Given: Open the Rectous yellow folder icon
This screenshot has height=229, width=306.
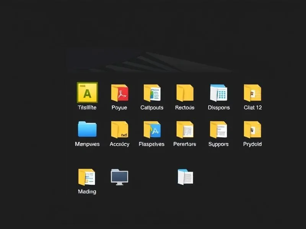Looking at the screenshot, I should coord(185,93).
